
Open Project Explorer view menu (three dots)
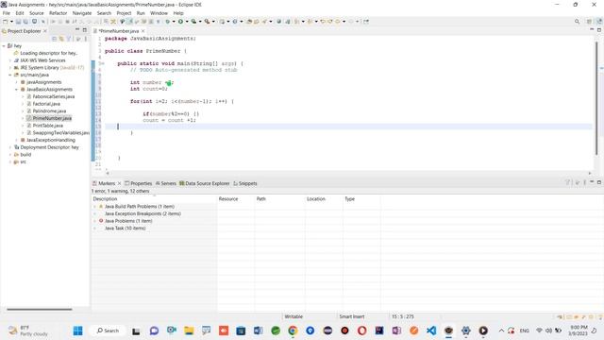click(86, 39)
